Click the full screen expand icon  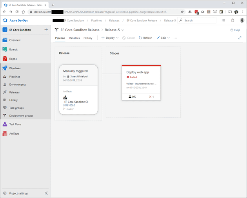click(x=240, y=38)
